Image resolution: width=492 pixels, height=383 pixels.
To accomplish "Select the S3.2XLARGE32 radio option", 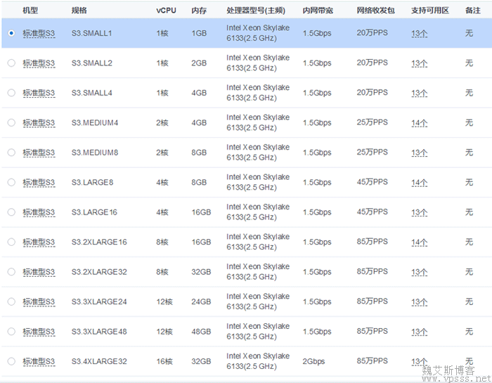I will pos(11,272).
